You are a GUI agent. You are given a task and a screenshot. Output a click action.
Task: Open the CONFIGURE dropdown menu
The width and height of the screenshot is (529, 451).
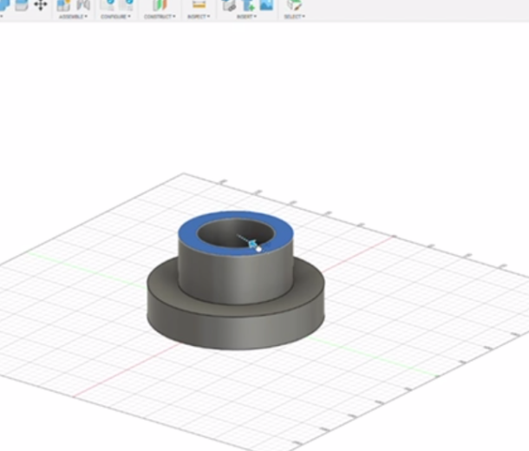point(115,16)
